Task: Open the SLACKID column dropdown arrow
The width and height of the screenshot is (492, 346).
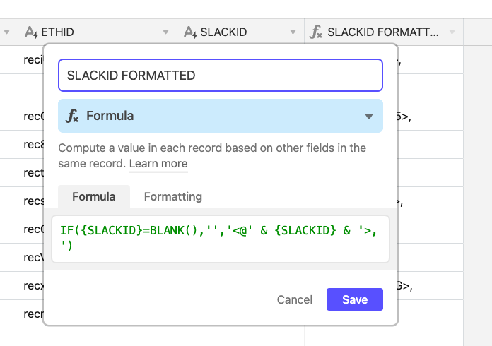Action: (x=293, y=32)
